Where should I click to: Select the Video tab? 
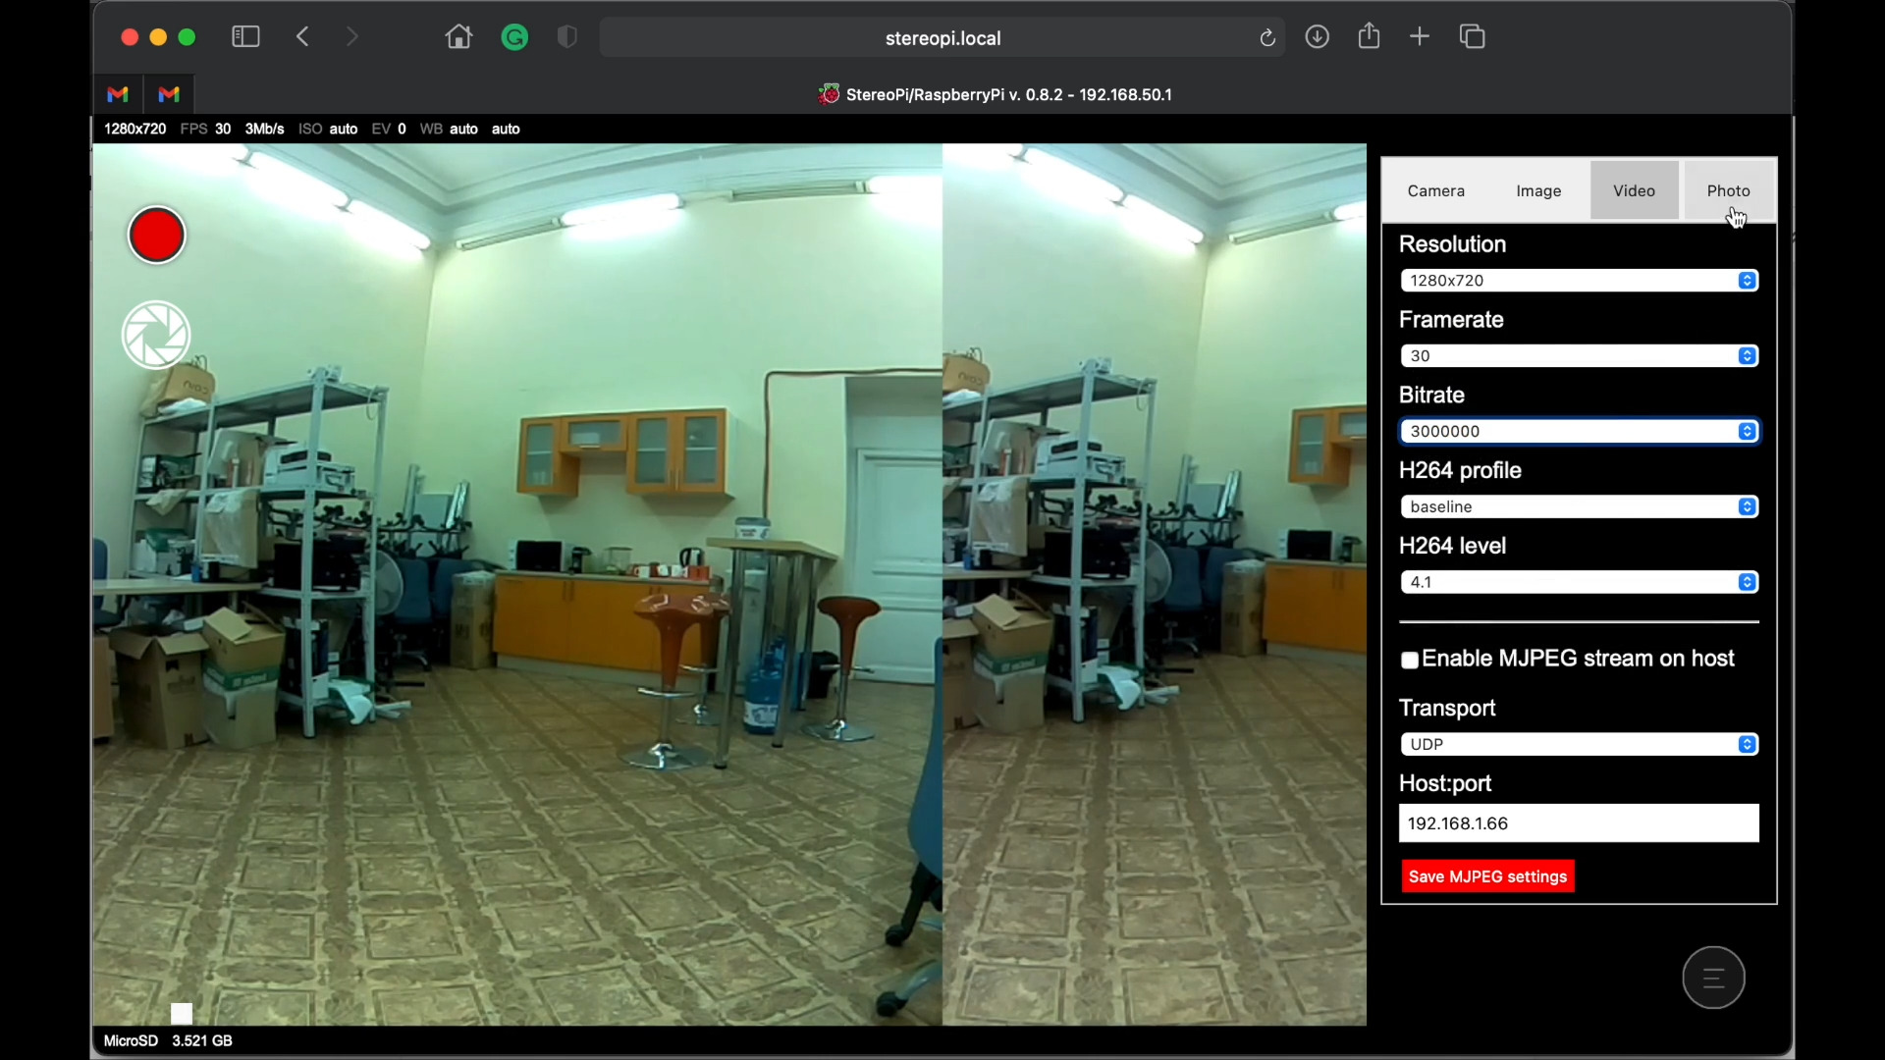point(1634,191)
